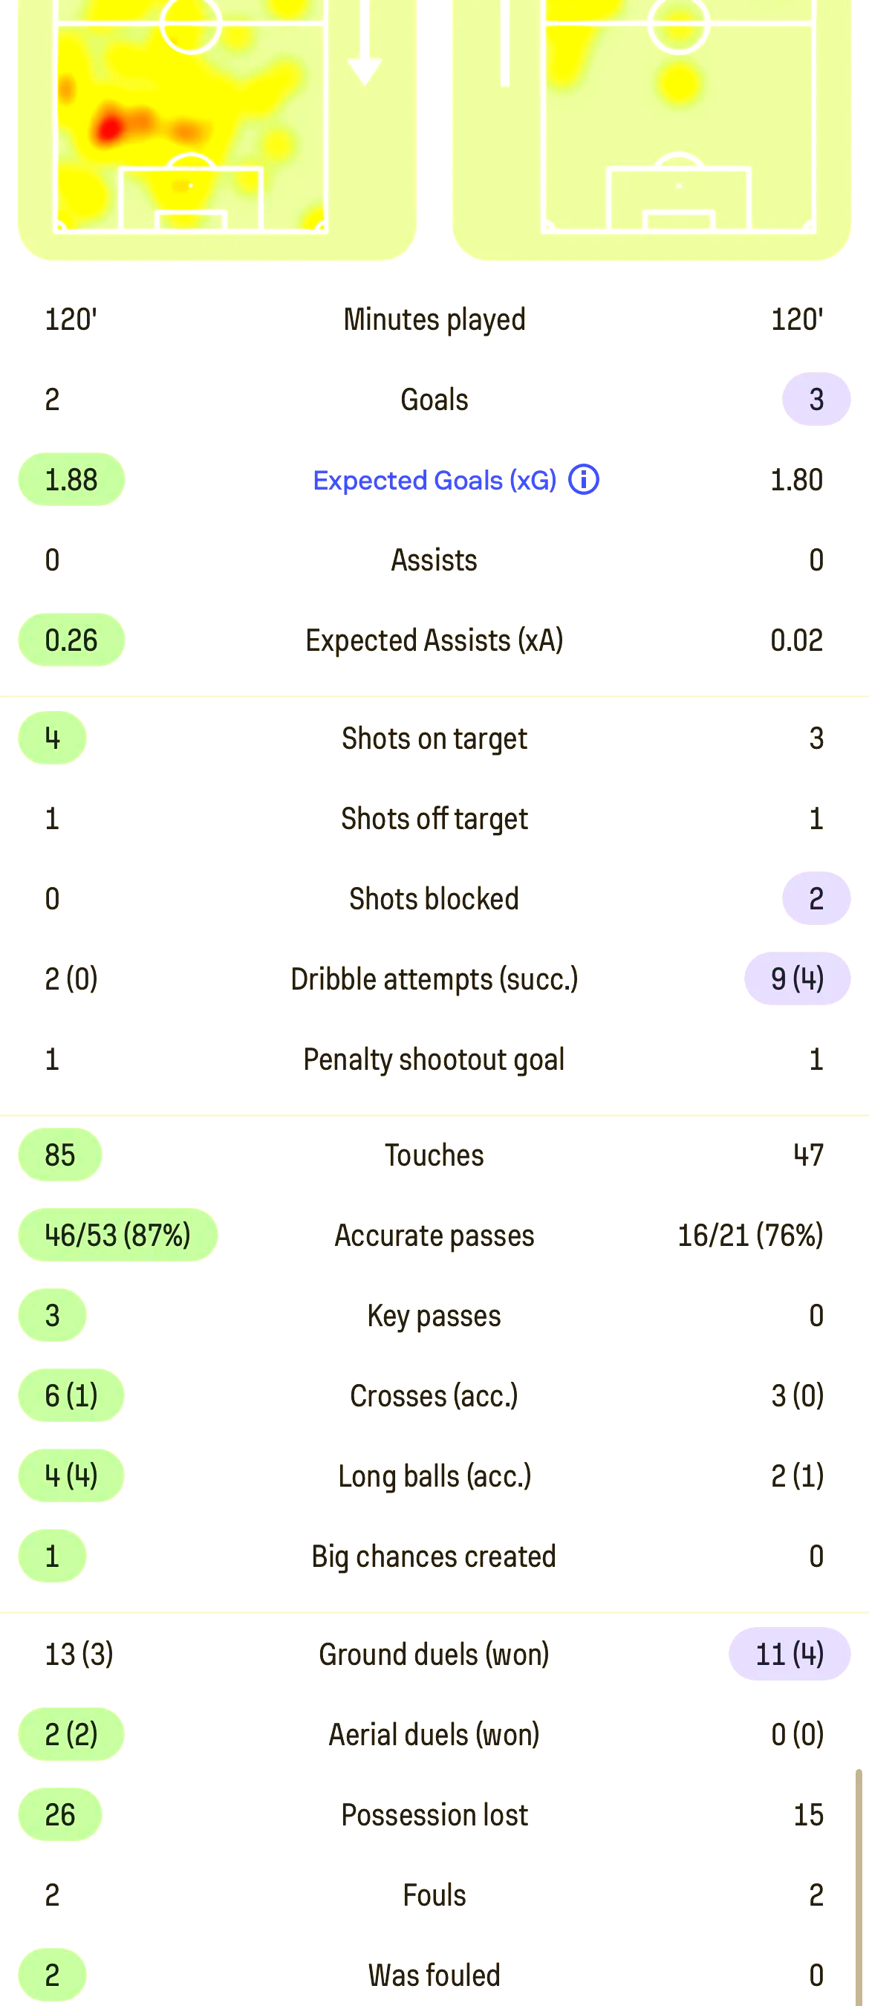Viewport: 869px width, 2006px height.
Task: Open the Expected Goals (xG) link
Action: click(434, 481)
